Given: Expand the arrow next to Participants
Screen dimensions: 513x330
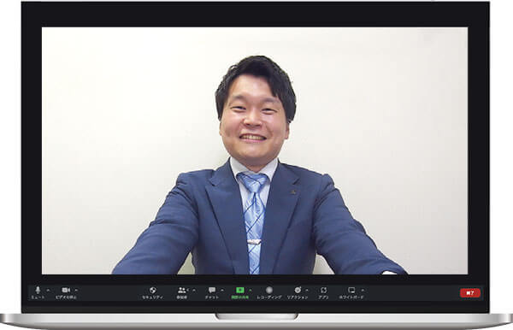Looking at the screenshot, I should [194, 290].
